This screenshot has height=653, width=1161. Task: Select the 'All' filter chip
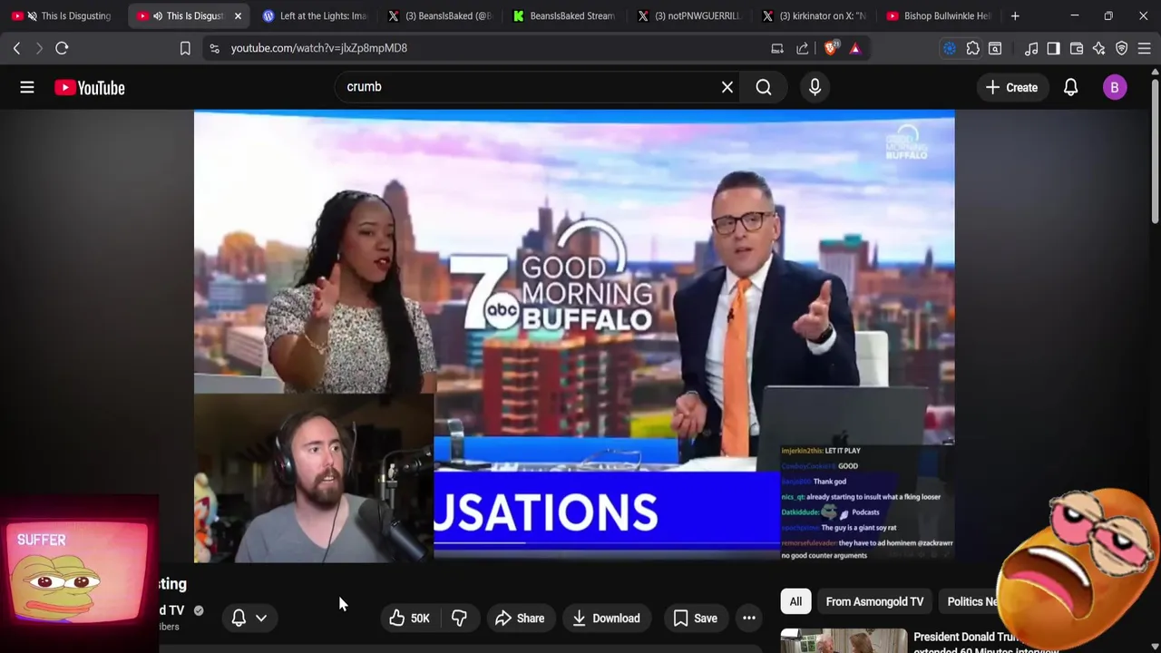point(795,601)
